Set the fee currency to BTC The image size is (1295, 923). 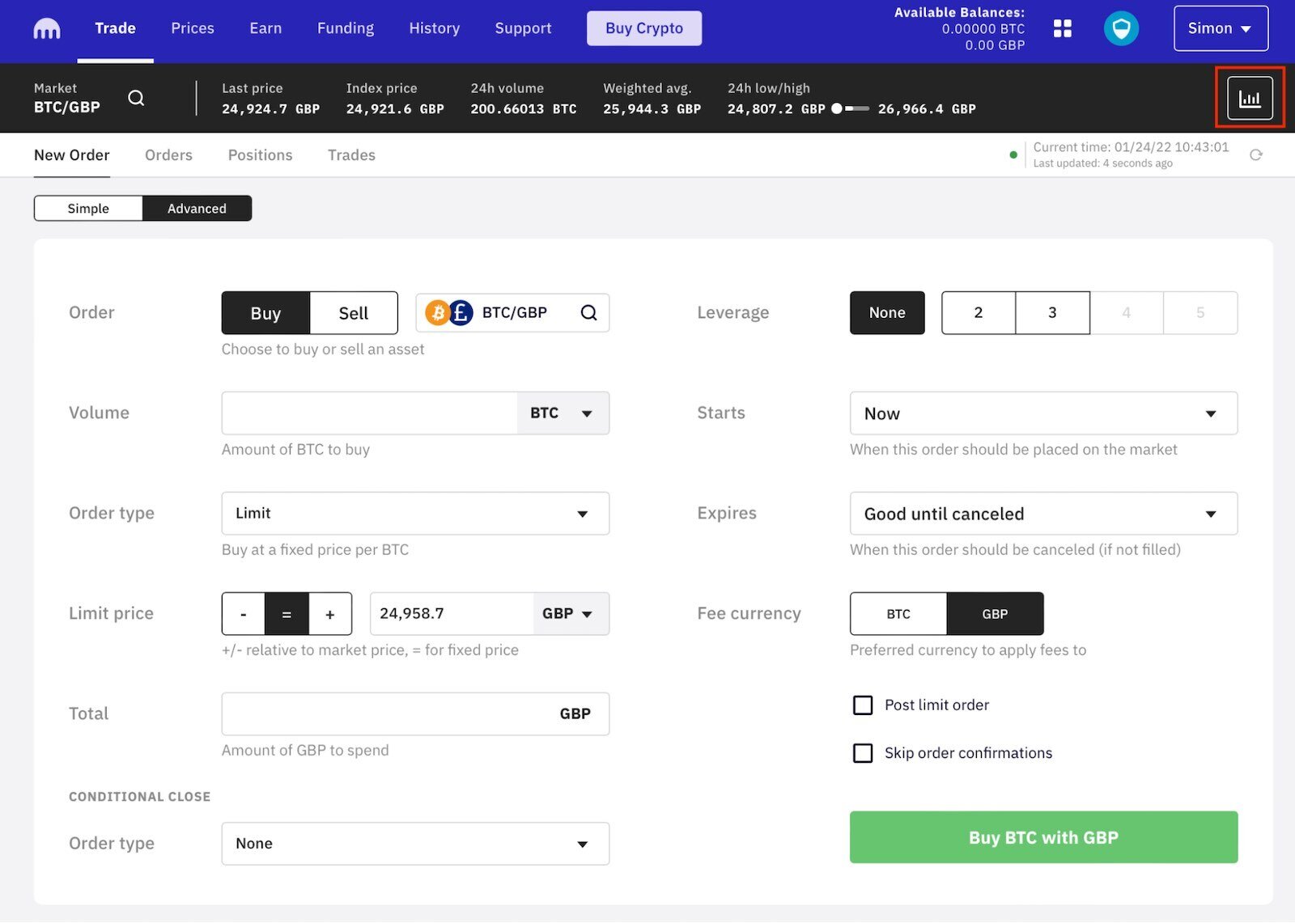click(898, 614)
